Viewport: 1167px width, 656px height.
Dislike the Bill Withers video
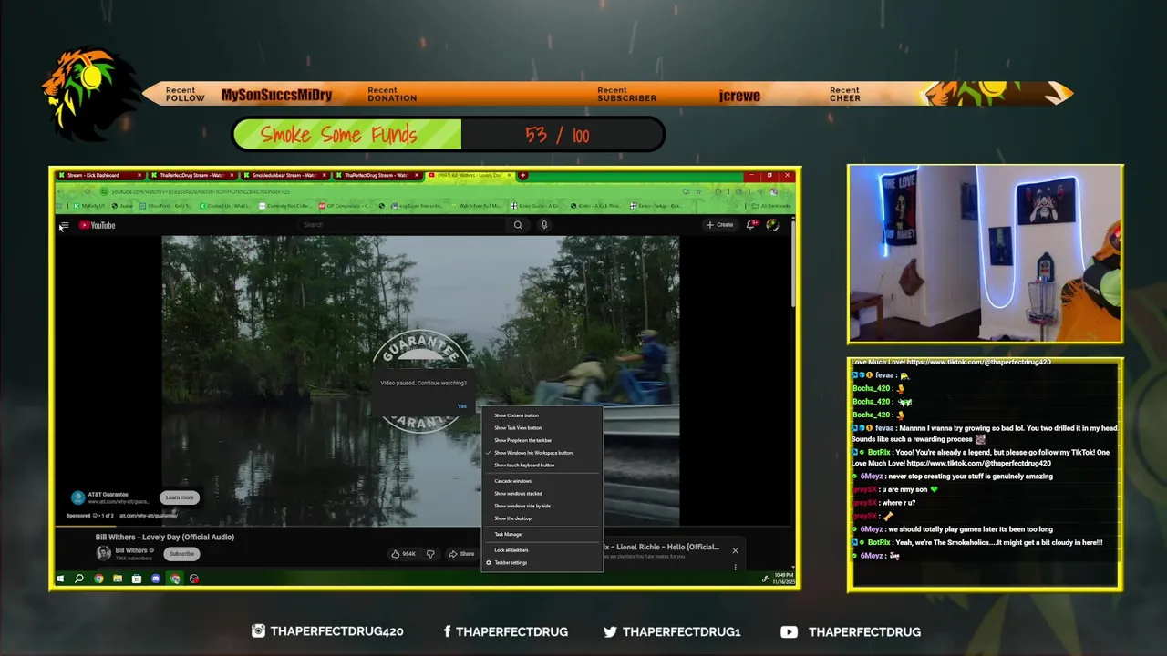[x=430, y=554]
